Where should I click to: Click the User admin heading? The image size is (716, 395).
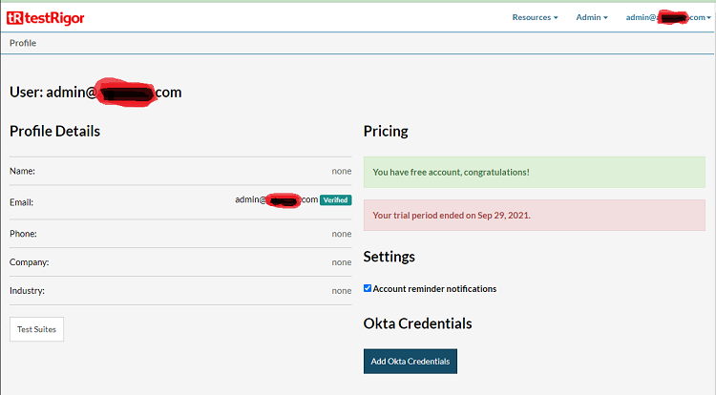click(95, 93)
